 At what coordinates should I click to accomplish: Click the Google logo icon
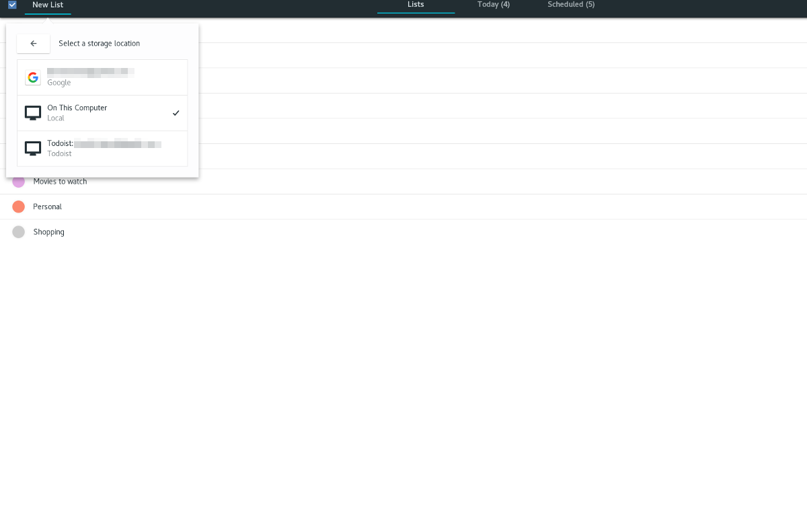pos(33,77)
